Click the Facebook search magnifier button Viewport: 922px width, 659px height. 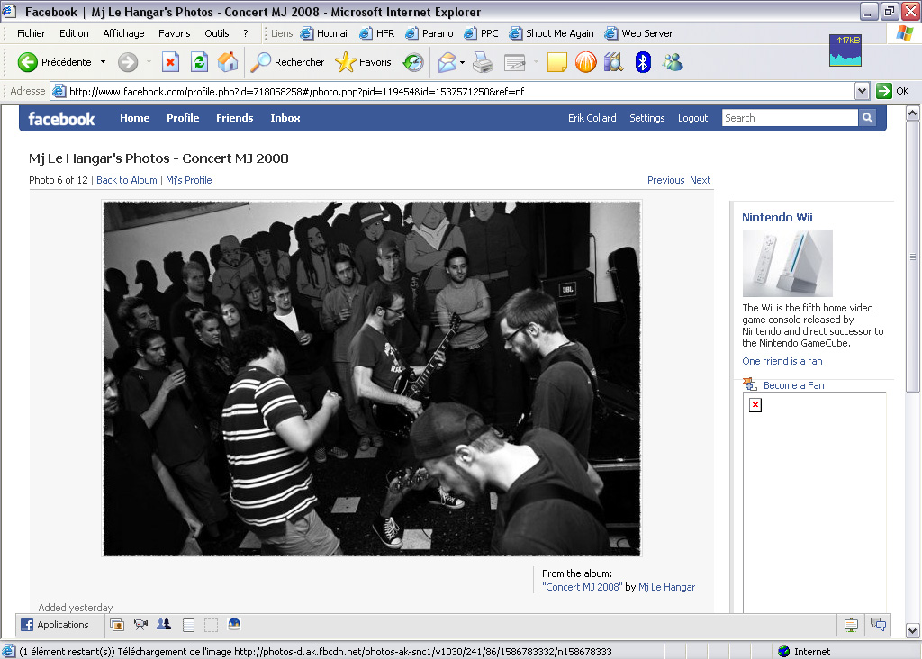click(x=867, y=118)
